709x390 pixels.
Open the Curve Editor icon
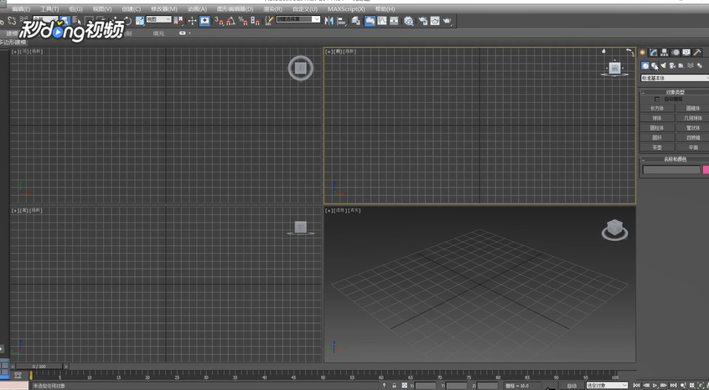coord(382,21)
